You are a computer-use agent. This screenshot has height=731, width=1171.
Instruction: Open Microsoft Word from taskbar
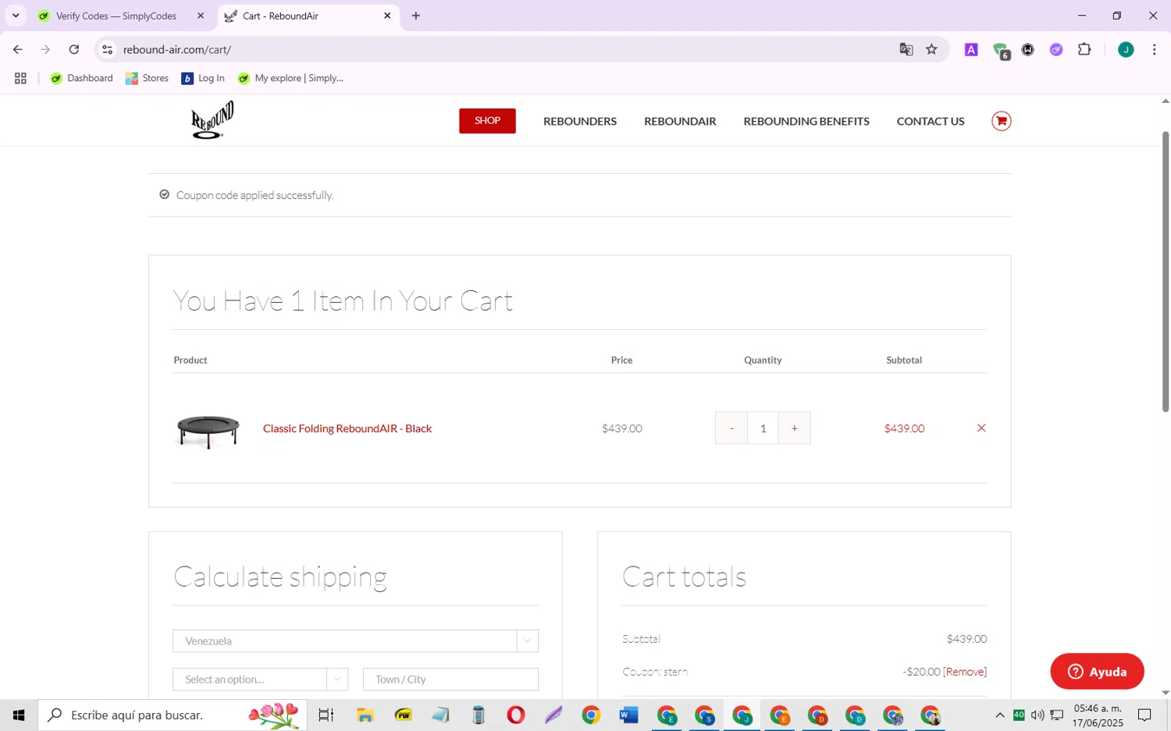pyautogui.click(x=628, y=715)
